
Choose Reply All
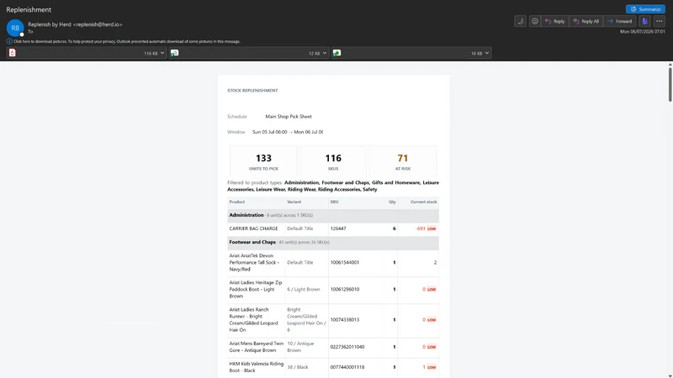click(x=586, y=21)
